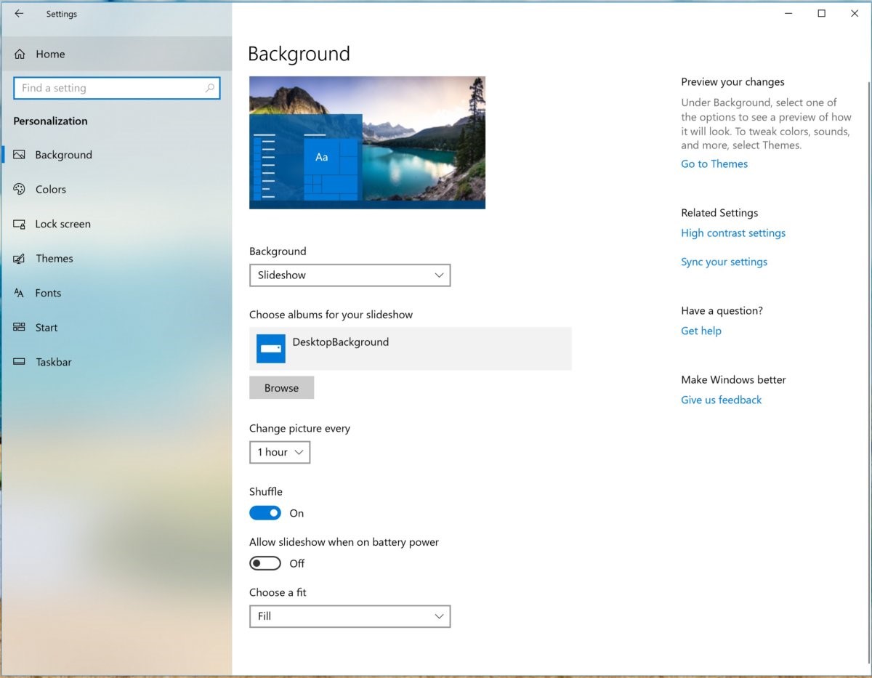Screen dimensions: 872x678
Task: Click the back arrow in Settings header
Action: 19,14
